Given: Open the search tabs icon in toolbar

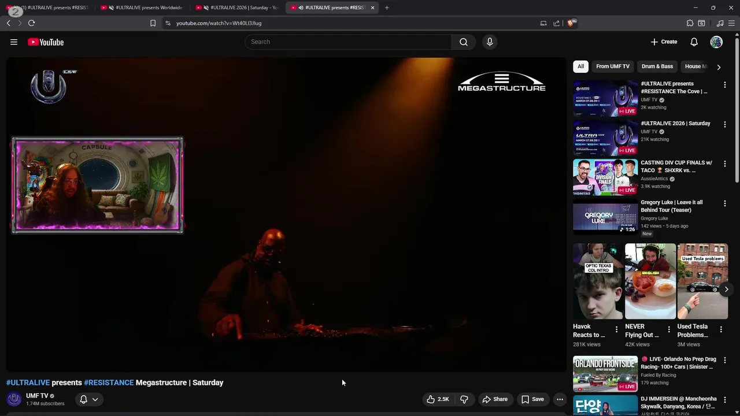Looking at the screenshot, I should click(x=701, y=23).
